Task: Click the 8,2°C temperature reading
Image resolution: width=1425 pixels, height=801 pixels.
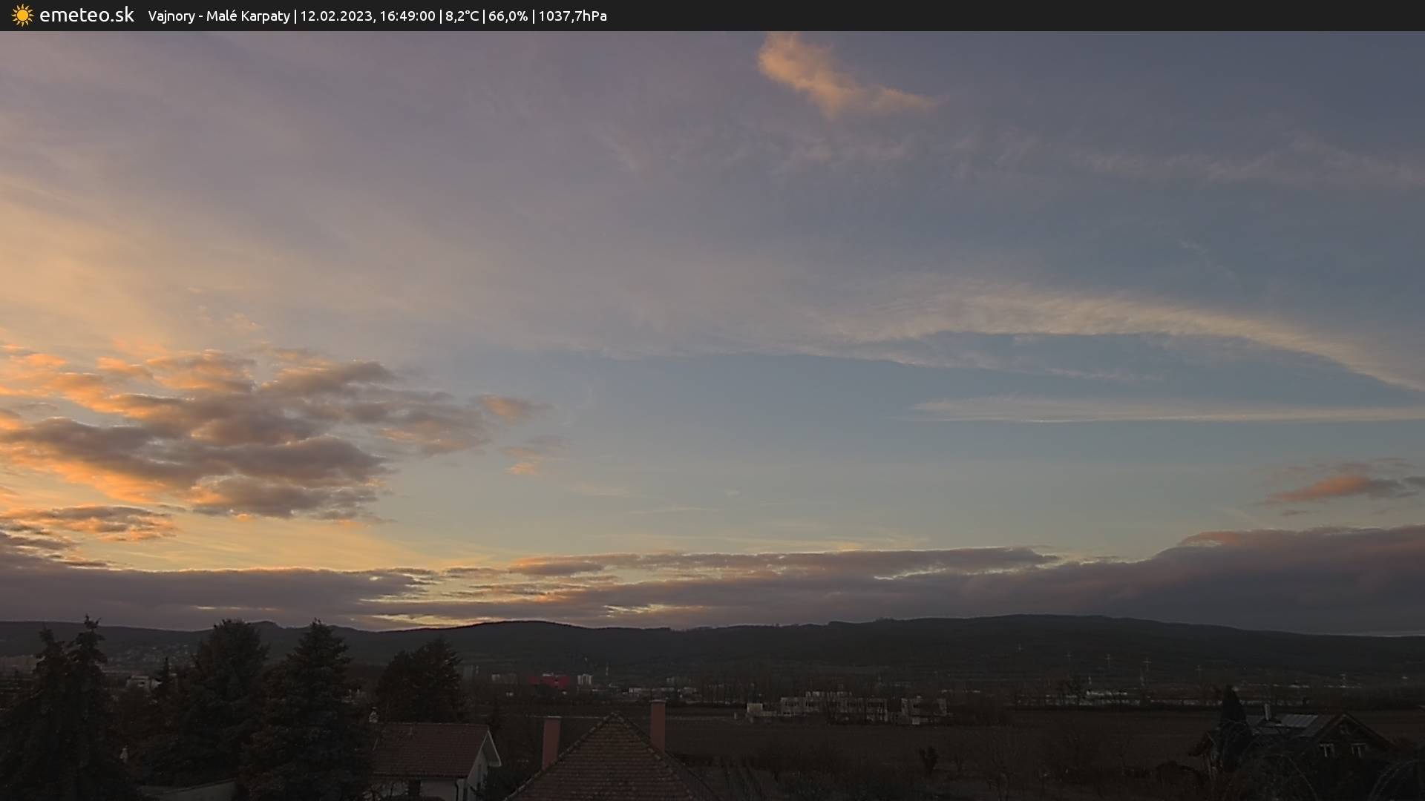Action: (462, 16)
